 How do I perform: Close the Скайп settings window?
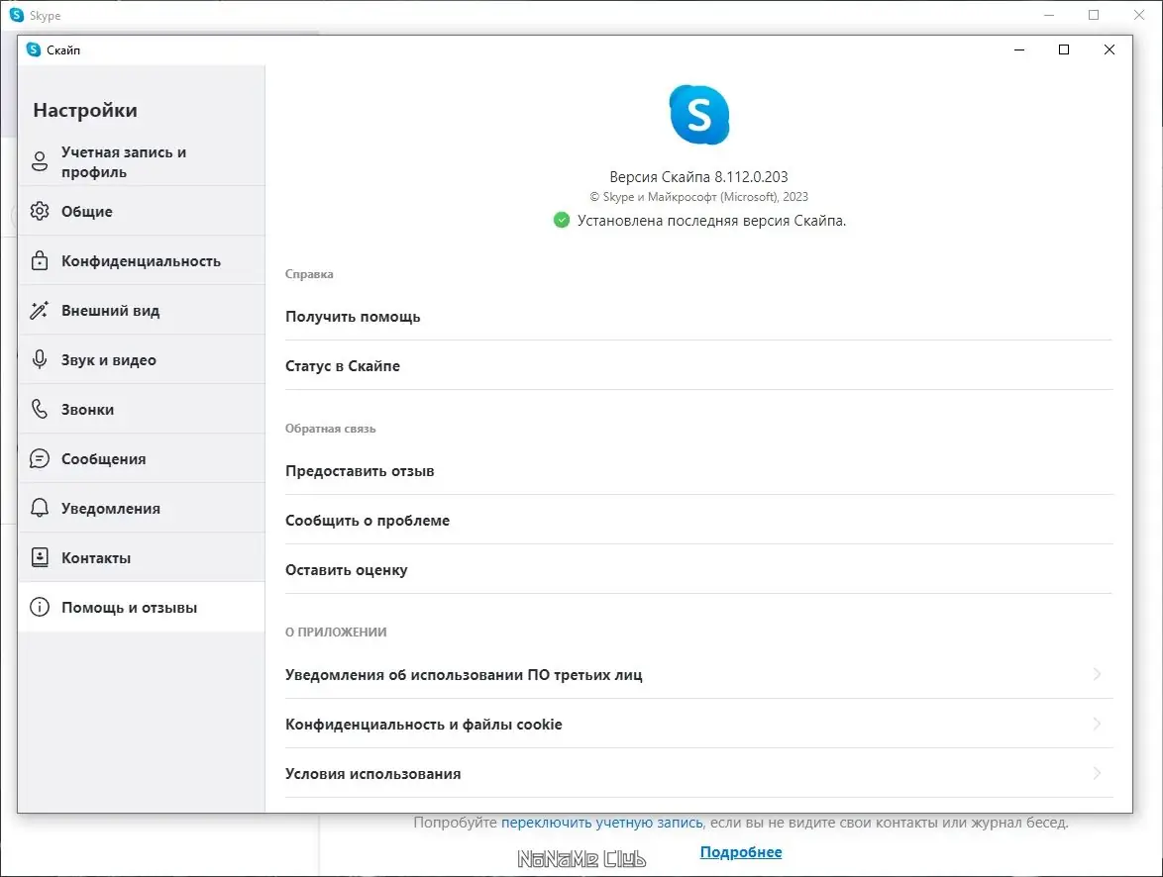1109,49
